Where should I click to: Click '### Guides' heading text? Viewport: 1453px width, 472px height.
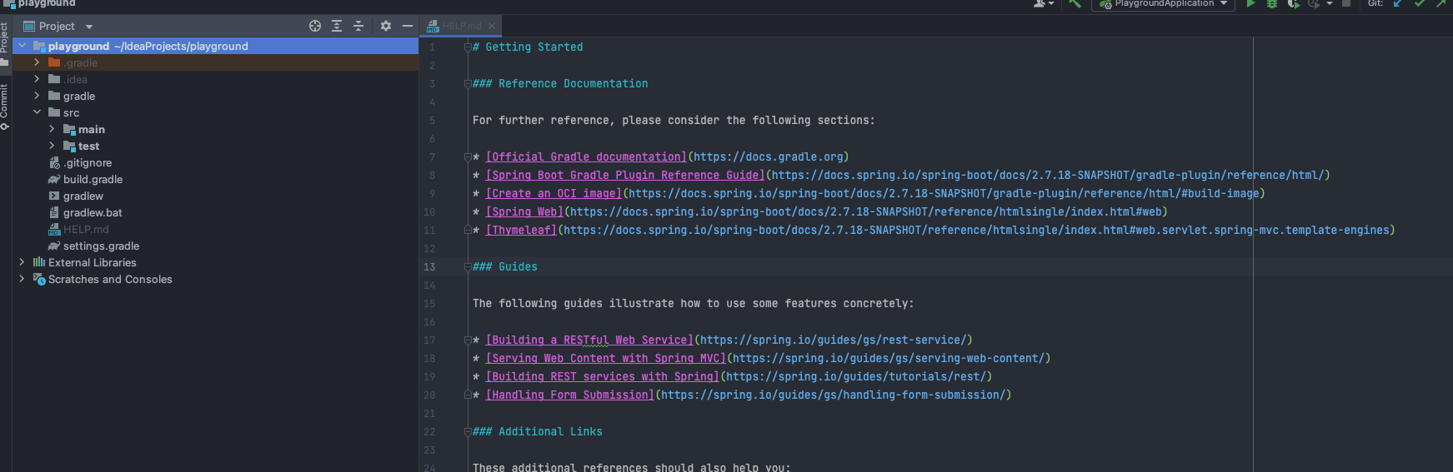[x=505, y=266]
